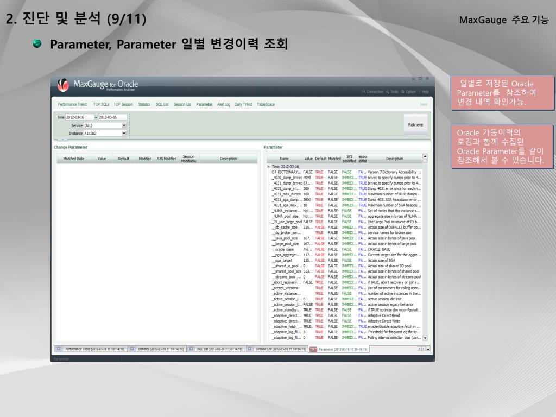This screenshot has width=556, height=417.
Task: Switch to Statistics tab
Action: pos(144,104)
